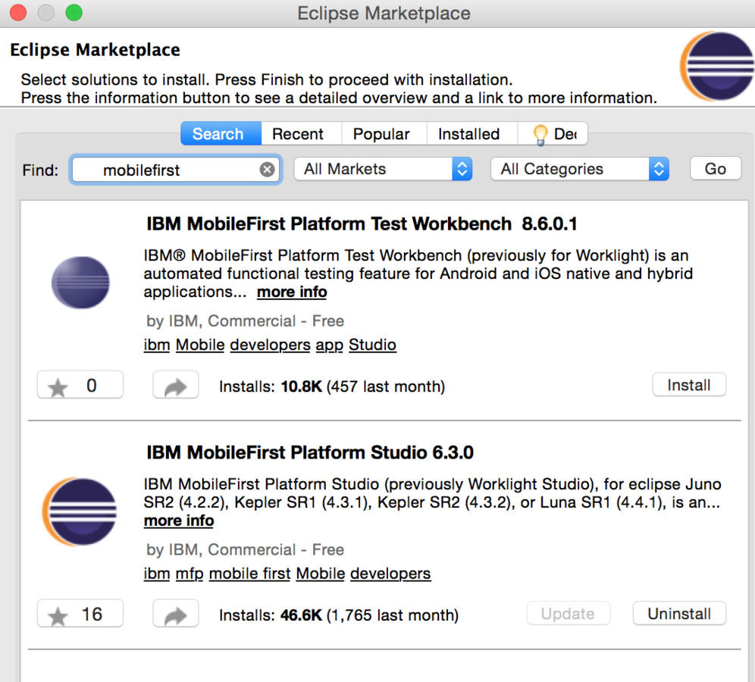Open the All Categories dropdown
This screenshot has height=682, width=755.
[x=580, y=169]
